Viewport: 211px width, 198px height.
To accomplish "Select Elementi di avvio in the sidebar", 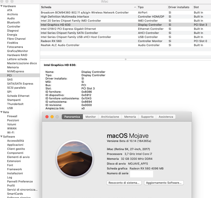I will point(18,157).
